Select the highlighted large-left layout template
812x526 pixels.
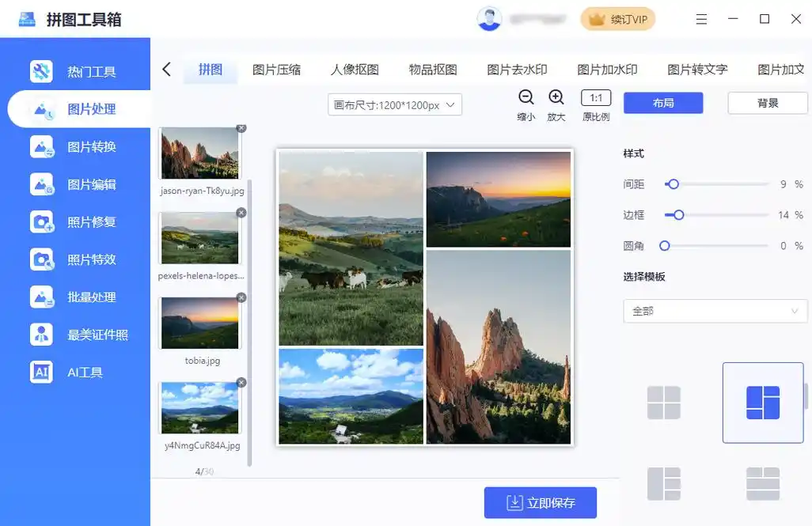tap(762, 403)
